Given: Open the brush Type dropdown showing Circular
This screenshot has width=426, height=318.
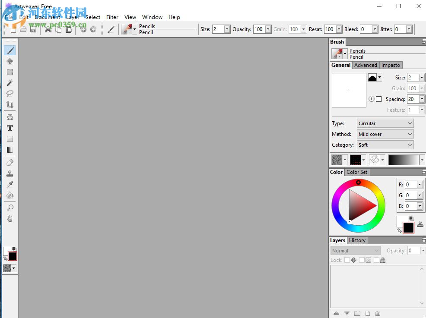Looking at the screenshot, I should (385, 123).
